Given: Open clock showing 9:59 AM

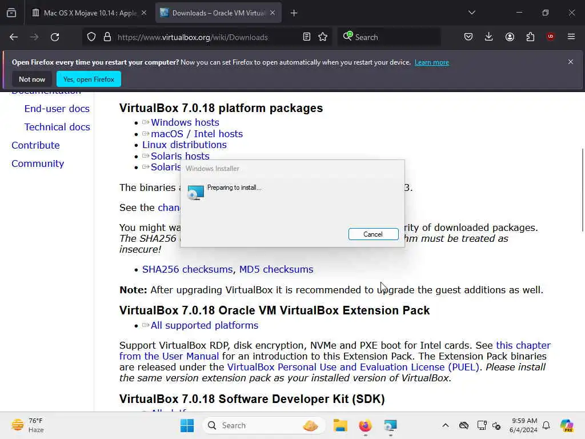Looking at the screenshot, I should [x=523, y=425].
